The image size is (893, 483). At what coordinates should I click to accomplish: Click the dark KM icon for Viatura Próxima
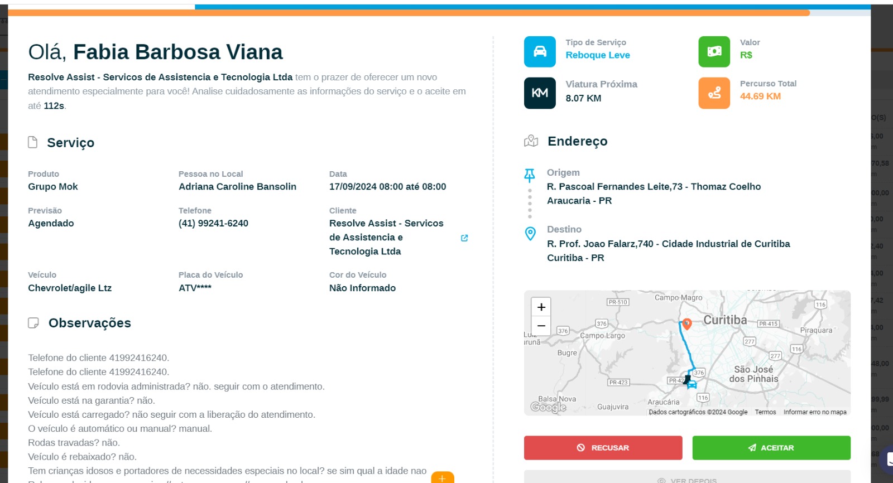[540, 93]
